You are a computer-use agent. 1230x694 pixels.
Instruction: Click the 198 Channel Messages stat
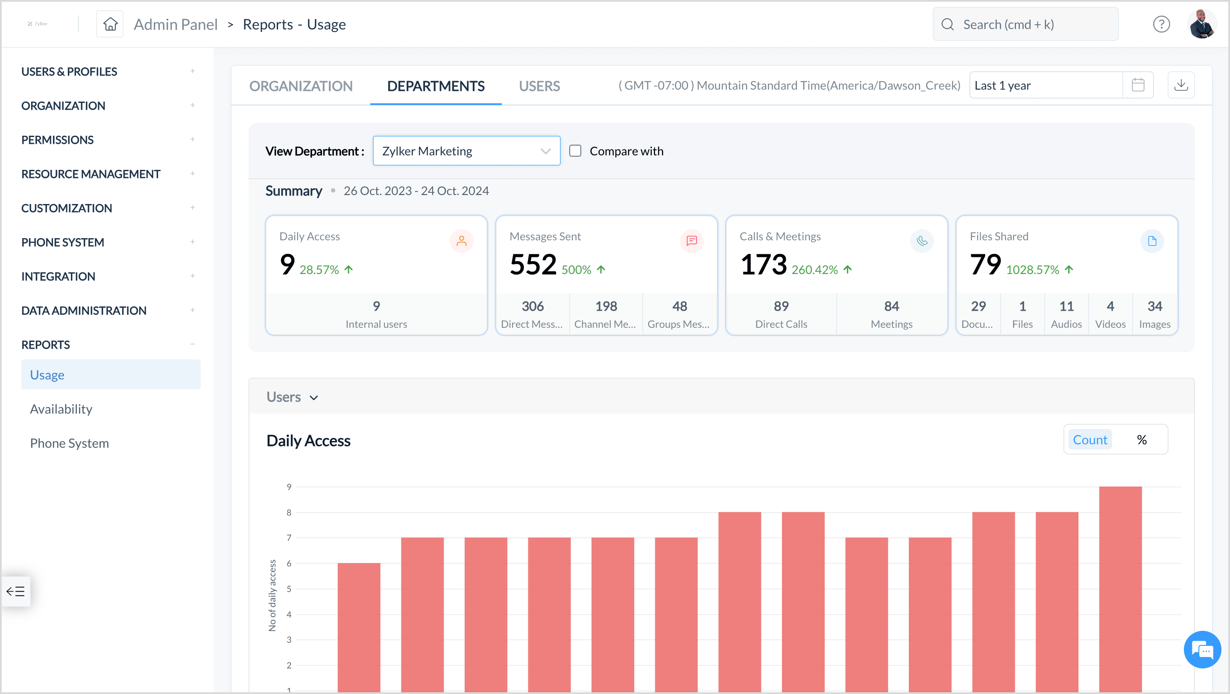pos(606,314)
